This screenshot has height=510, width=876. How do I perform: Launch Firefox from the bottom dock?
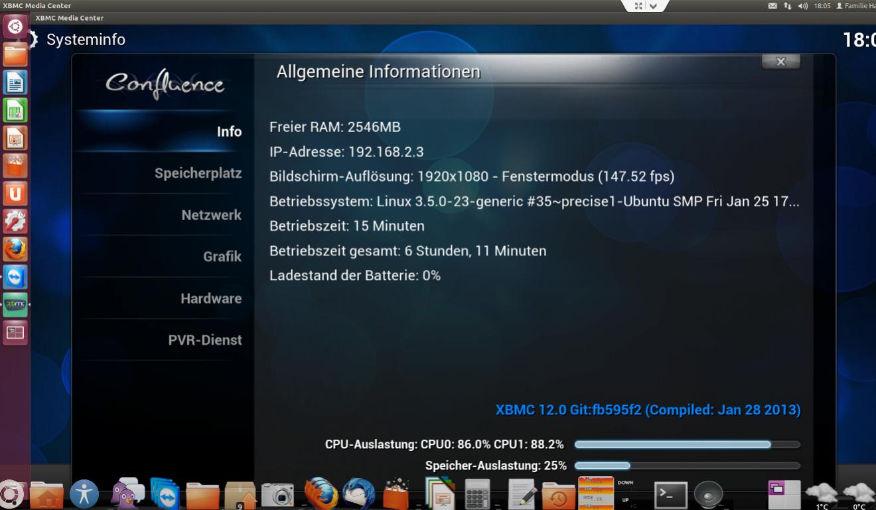coord(321,493)
